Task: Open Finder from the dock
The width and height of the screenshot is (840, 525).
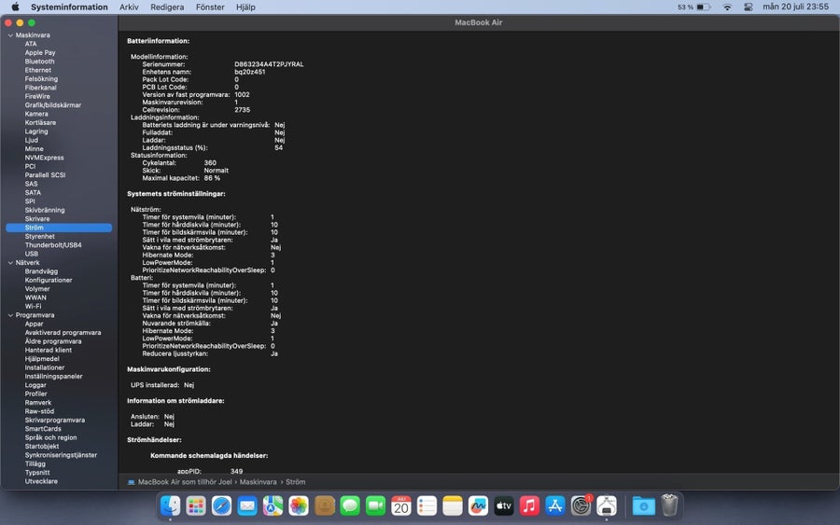Action: point(171,505)
